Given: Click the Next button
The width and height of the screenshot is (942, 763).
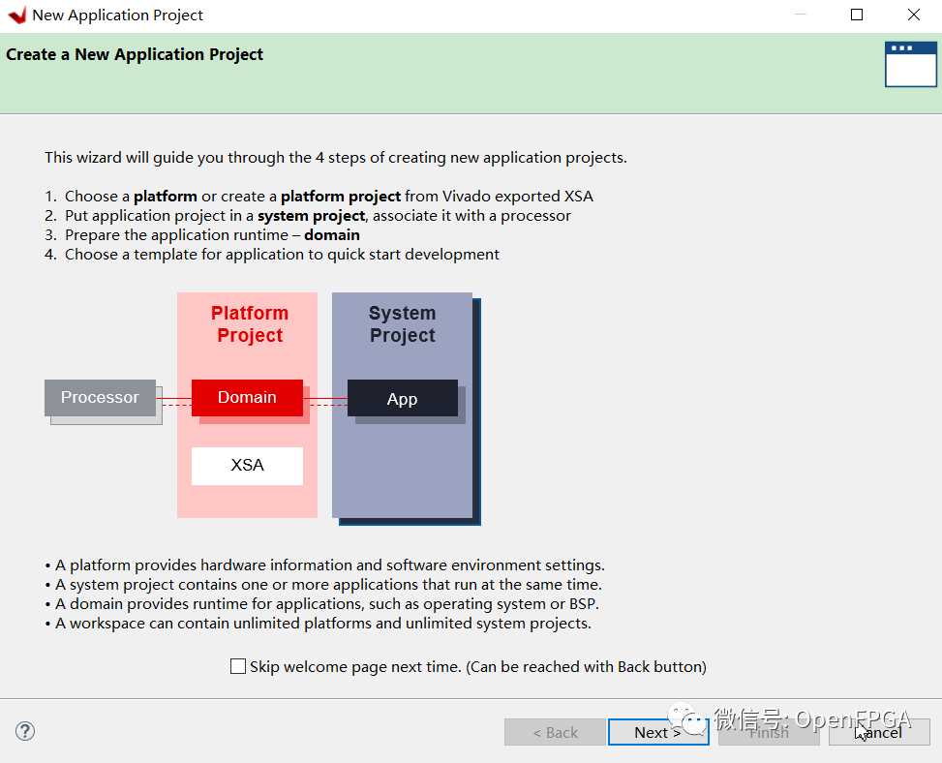Looking at the screenshot, I should coord(658,732).
